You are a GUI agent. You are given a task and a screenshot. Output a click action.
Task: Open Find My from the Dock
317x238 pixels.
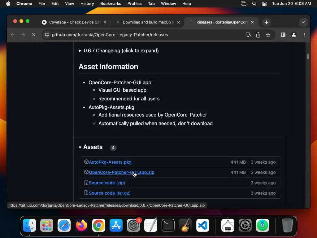[263, 225]
